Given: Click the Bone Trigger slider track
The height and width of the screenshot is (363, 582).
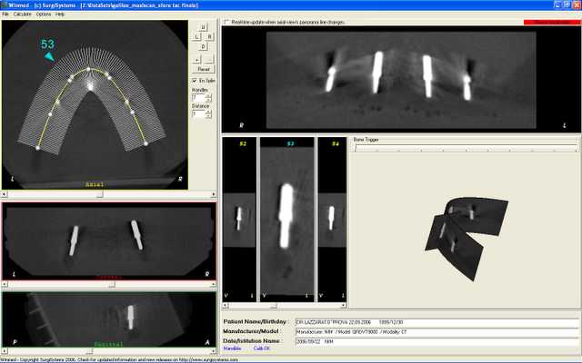Looking at the screenshot, I should (x=467, y=148).
